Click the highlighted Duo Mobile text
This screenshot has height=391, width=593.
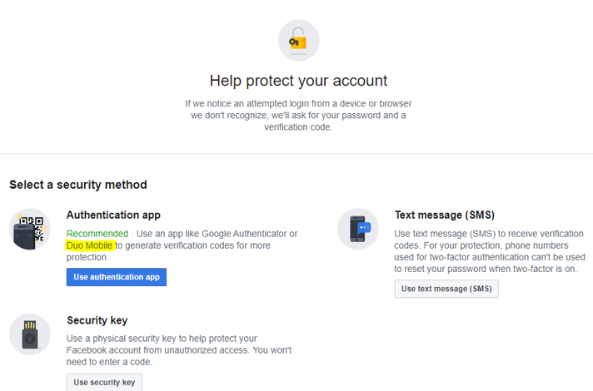pos(90,245)
